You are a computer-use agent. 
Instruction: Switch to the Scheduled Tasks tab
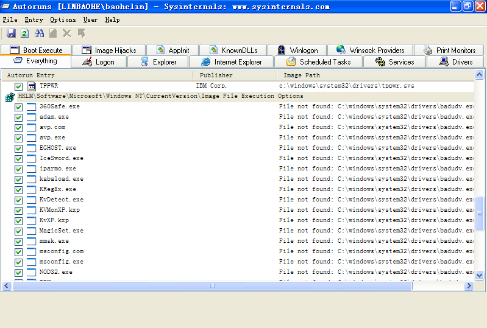pyautogui.click(x=318, y=61)
